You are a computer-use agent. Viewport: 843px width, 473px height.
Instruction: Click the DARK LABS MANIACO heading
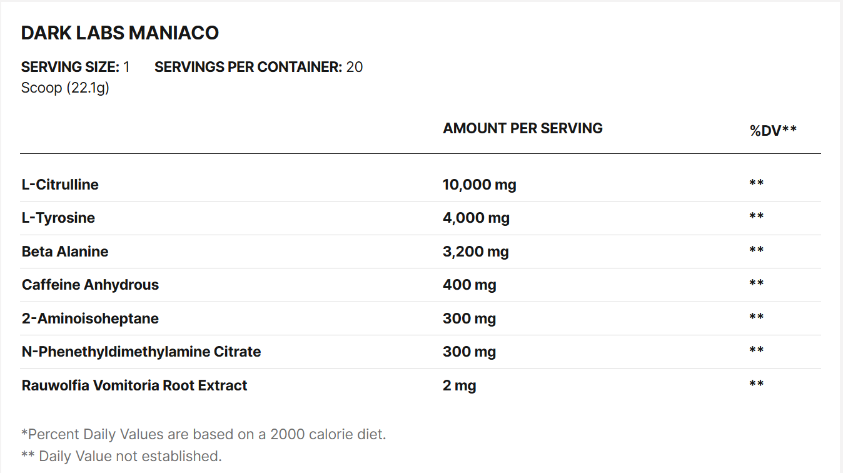120,33
